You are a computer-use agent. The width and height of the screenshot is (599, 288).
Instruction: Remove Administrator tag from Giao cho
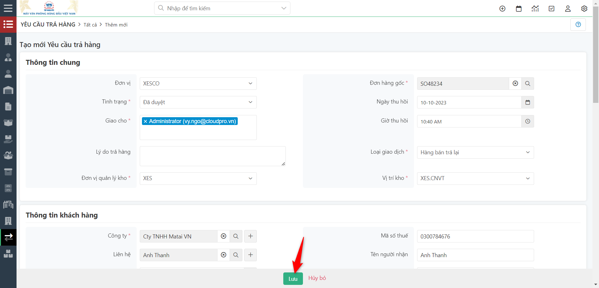[145, 121]
